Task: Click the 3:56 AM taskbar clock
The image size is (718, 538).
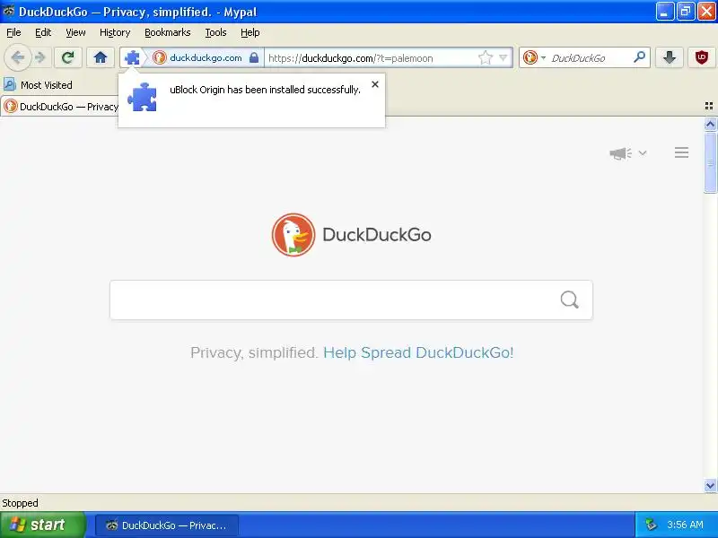Action: coord(685,525)
